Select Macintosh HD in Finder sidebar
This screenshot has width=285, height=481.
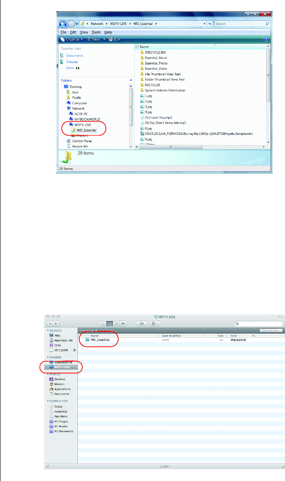[x=61, y=340]
